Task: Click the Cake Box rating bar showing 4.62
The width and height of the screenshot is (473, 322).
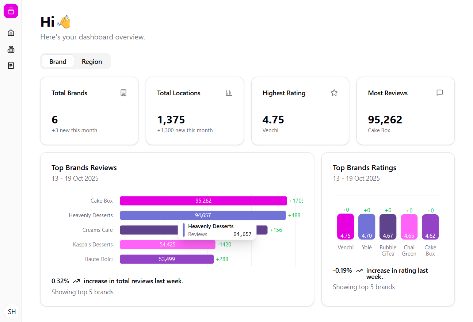Action: pos(430,226)
